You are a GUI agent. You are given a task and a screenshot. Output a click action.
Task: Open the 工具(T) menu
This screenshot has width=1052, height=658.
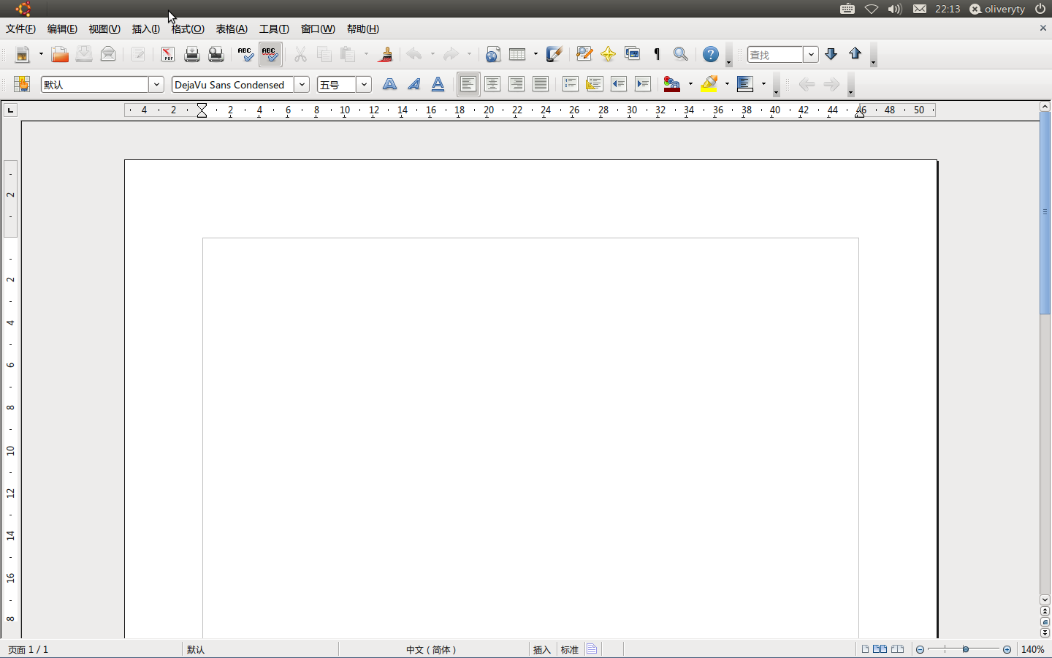coord(274,29)
